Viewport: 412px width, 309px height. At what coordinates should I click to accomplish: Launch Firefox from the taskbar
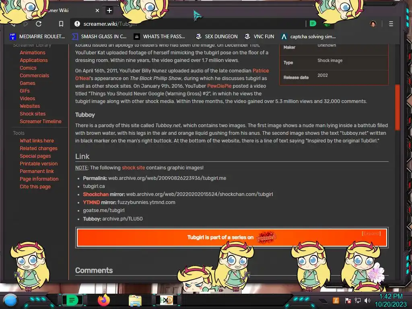(x=104, y=300)
